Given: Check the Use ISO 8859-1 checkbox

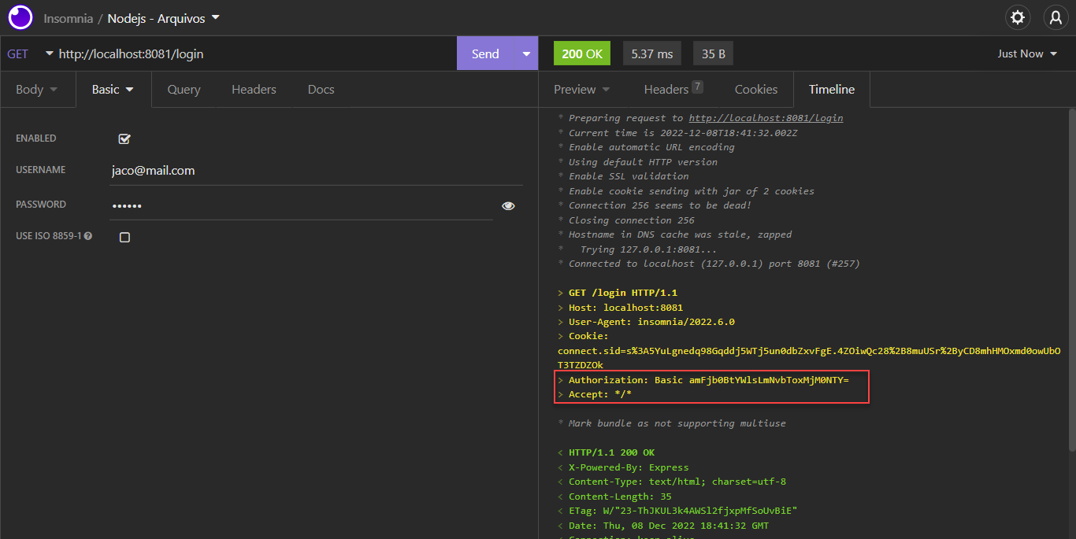Looking at the screenshot, I should (x=124, y=237).
